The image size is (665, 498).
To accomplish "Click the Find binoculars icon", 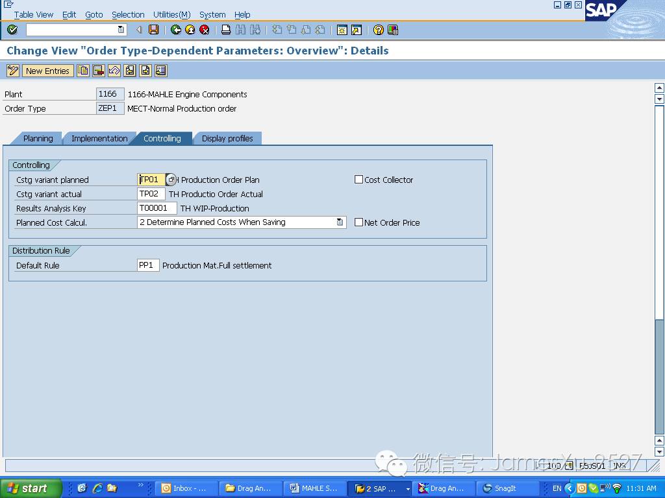I will (240, 30).
